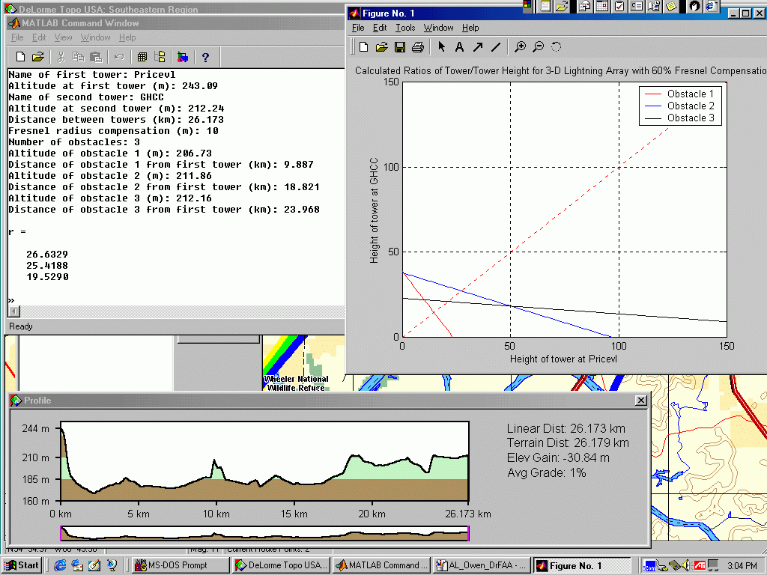Select the Edit Plot arrow tool
Viewport: 767px width, 575px height.
442,47
